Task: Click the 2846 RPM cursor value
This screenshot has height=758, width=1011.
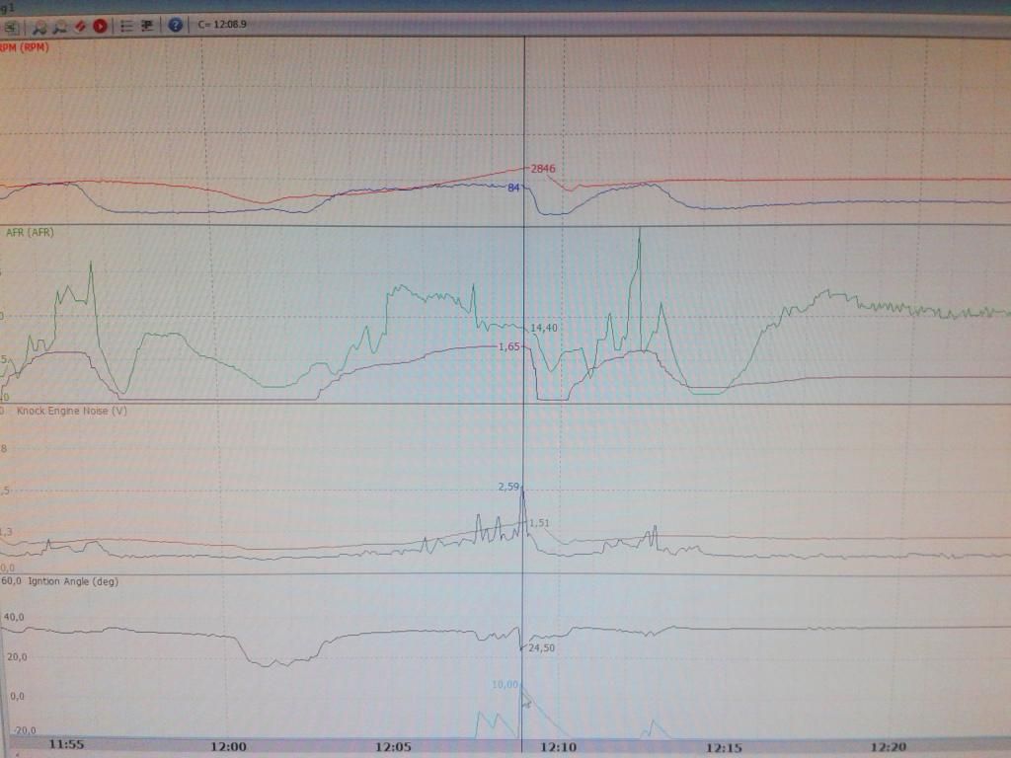Action: pos(543,169)
